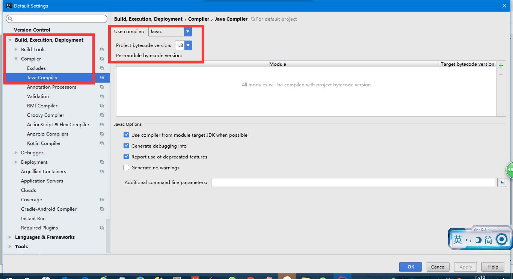Click the project-level icon beside Coverage

pyautogui.click(x=102, y=200)
